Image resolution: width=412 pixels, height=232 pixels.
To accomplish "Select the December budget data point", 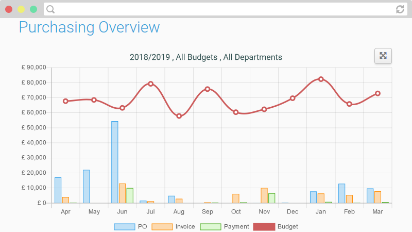I will pyautogui.click(x=293, y=98).
